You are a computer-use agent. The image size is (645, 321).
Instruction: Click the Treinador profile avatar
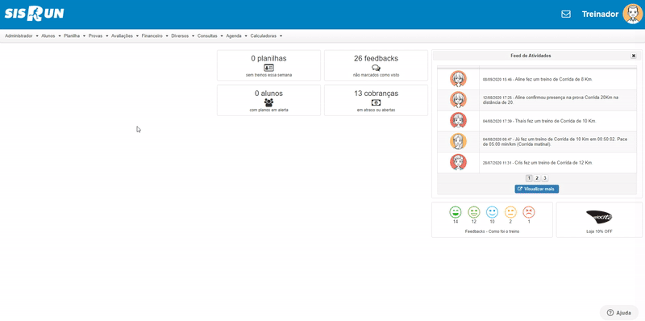click(x=632, y=14)
